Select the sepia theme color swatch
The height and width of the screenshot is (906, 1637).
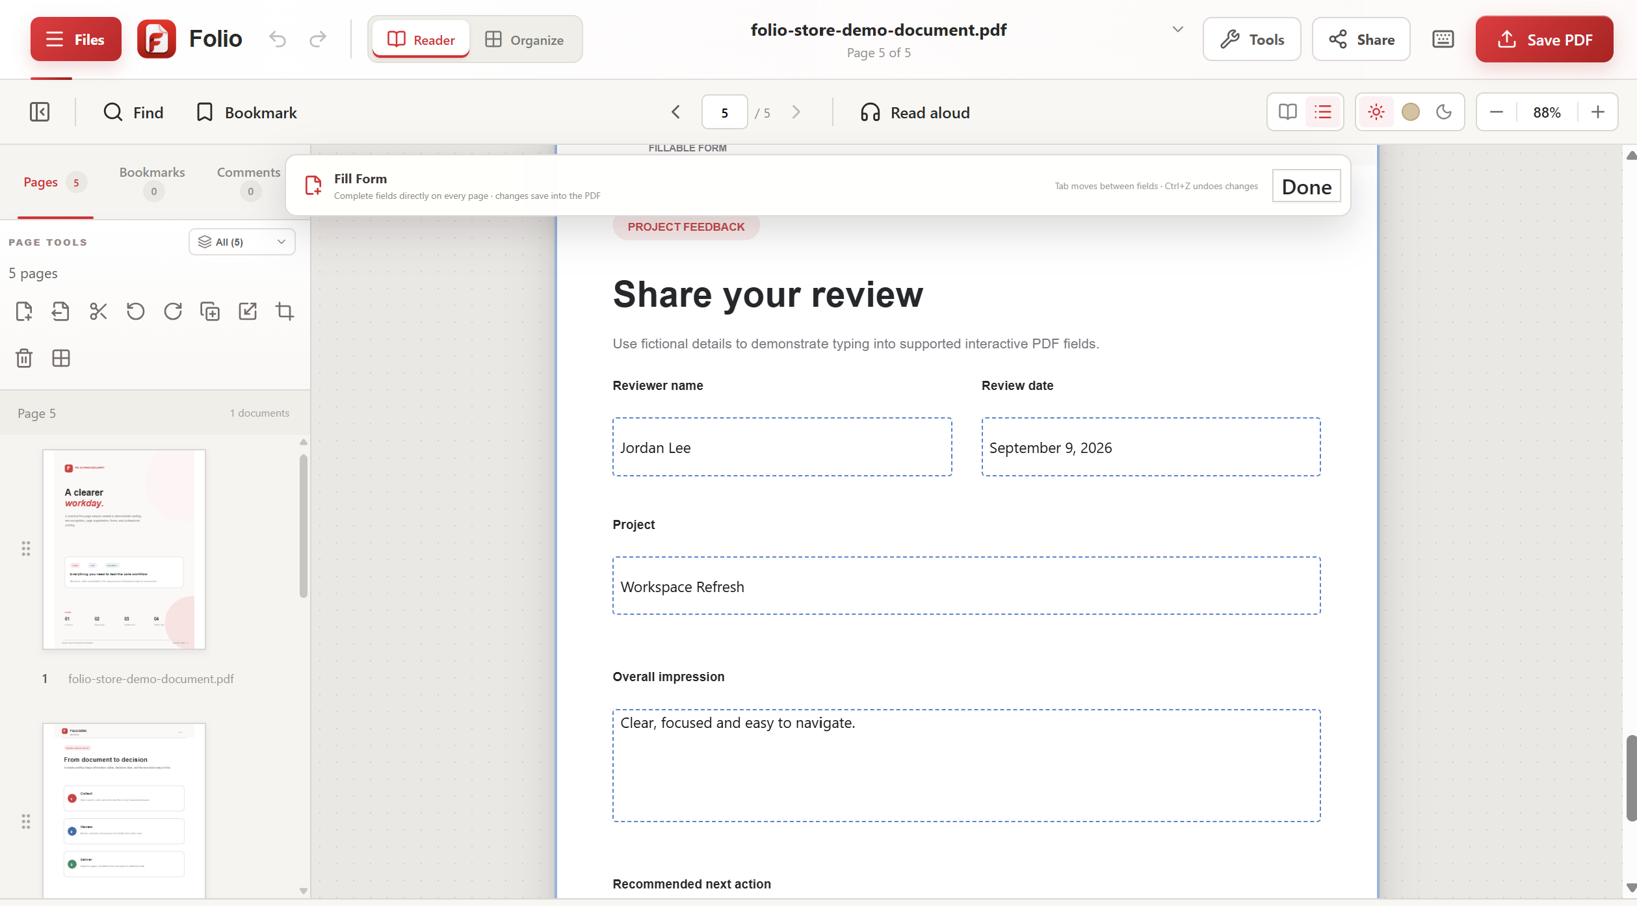(1410, 112)
